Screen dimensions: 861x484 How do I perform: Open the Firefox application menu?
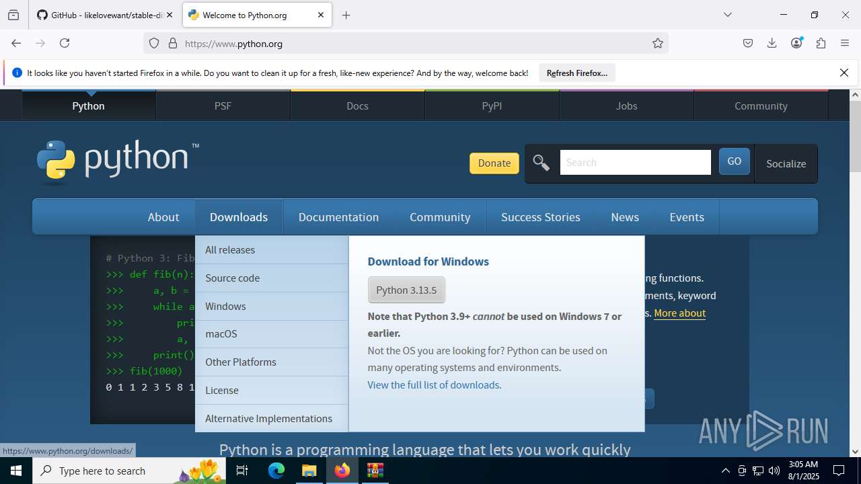coord(845,43)
